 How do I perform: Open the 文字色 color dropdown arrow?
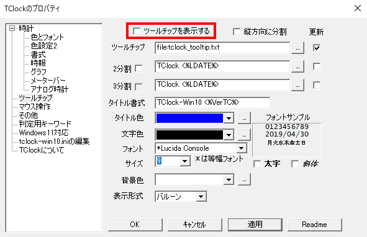point(229,135)
